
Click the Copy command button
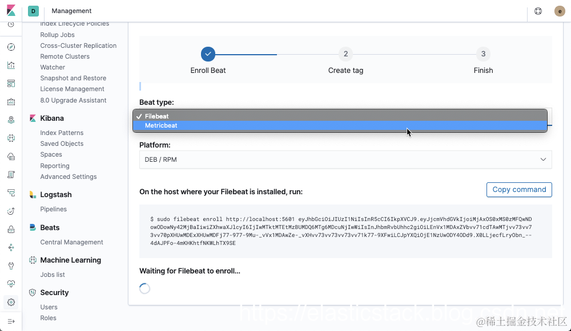519,190
